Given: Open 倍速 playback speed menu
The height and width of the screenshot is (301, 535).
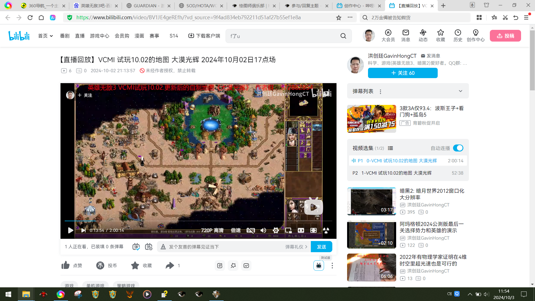Looking at the screenshot, I should pyautogui.click(x=236, y=230).
